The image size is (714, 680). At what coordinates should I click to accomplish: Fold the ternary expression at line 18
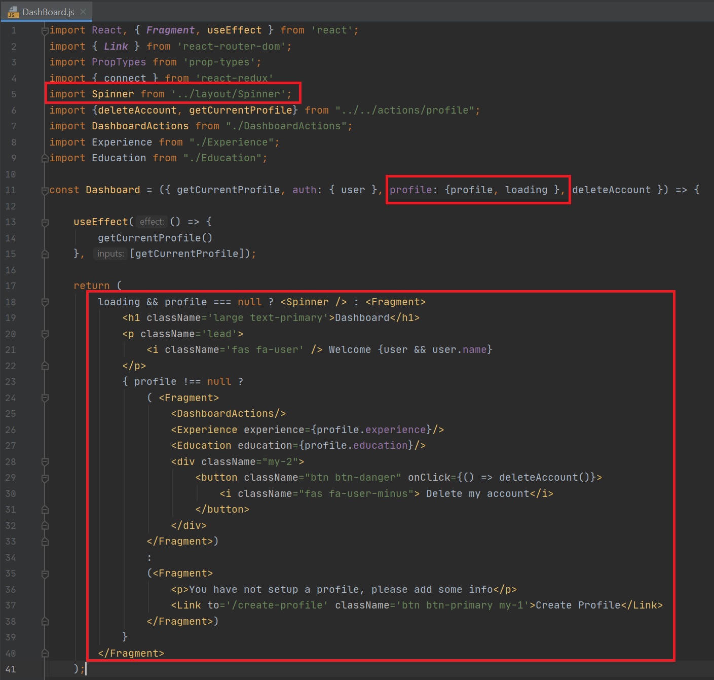[45, 302]
